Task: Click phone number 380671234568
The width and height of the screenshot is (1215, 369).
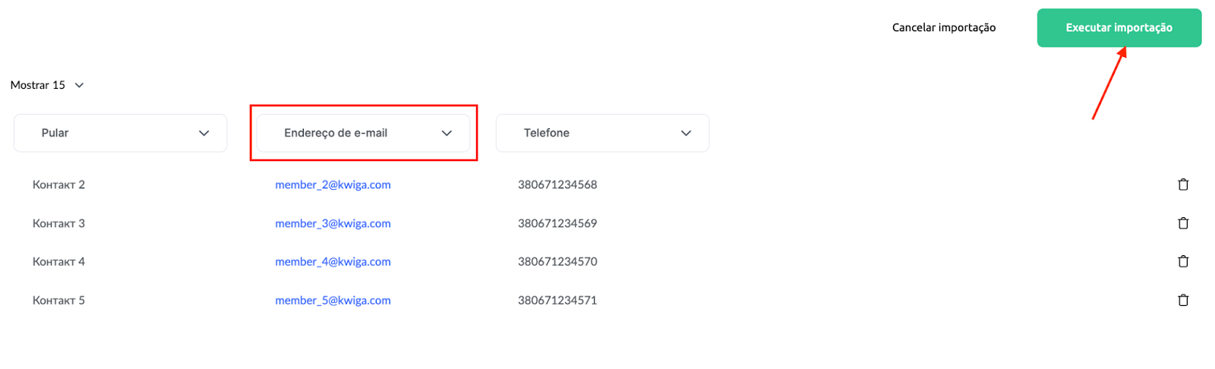Action: (557, 184)
